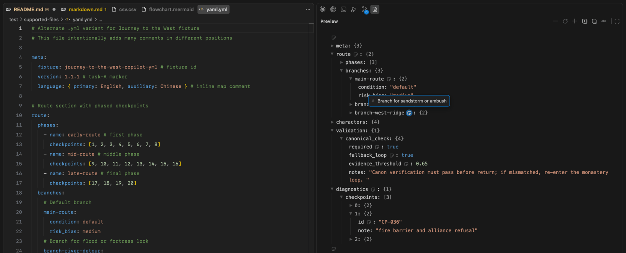Click the minus zoom-out icon in Preview toolbar
Screen dimensions: 626x253
pyautogui.click(x=555, y=21)
